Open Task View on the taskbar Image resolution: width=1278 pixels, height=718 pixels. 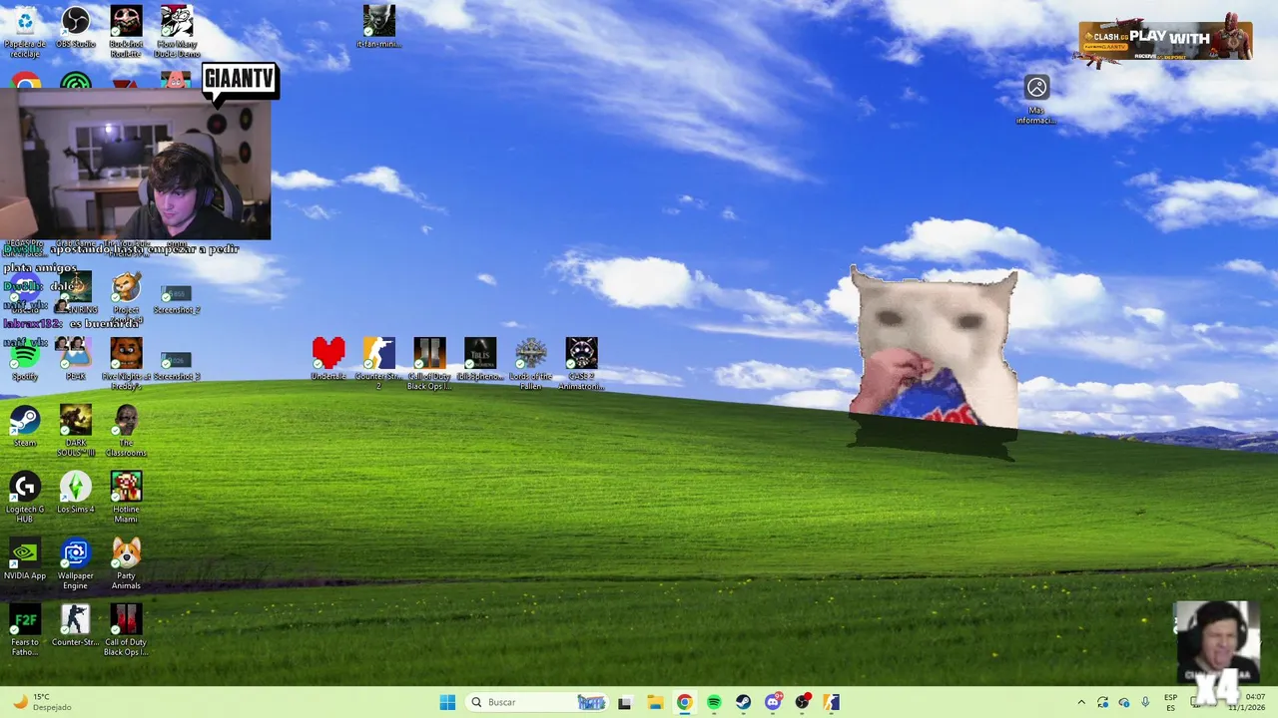[x=624, y=702]
